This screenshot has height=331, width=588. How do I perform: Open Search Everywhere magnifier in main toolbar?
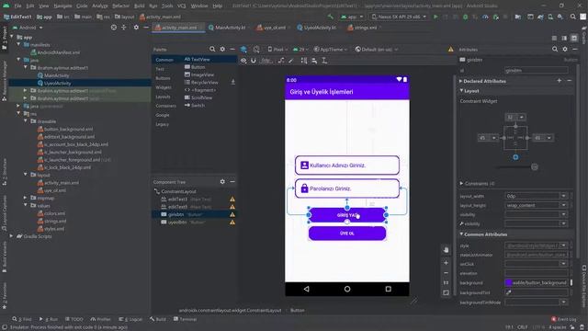(573, 17)
